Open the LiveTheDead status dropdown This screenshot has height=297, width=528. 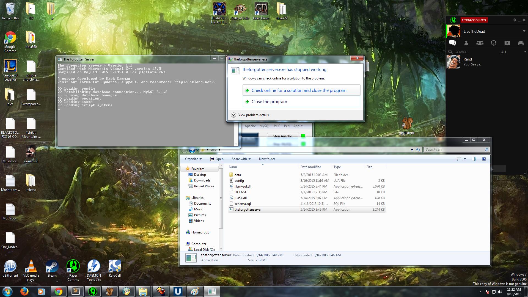(524, 31)
